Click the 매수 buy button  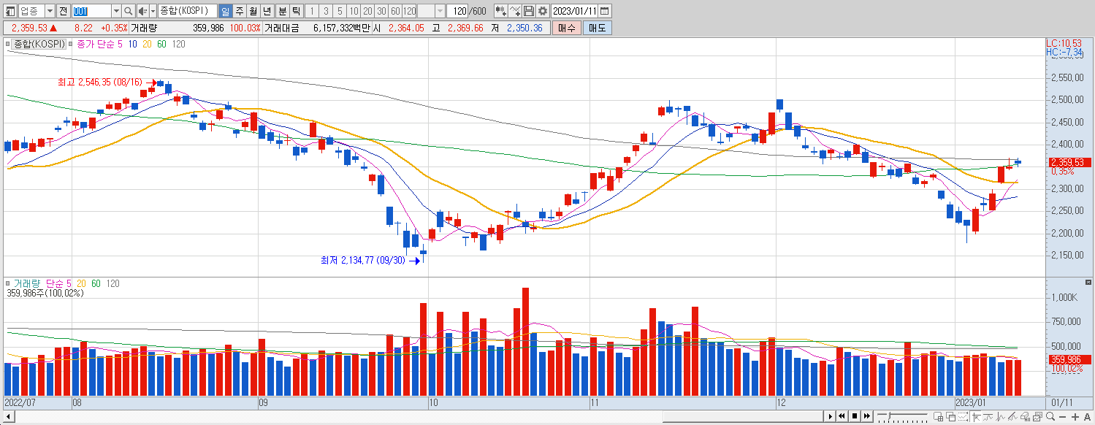(566, 28)
